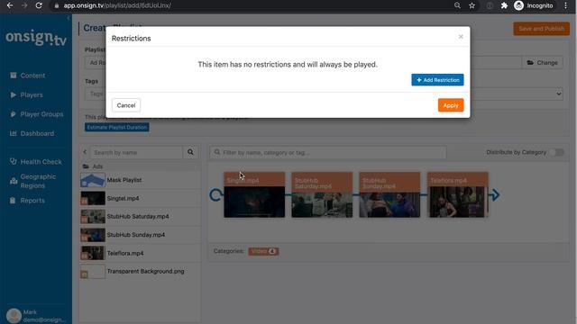
Task: Select the StubHub Sunday.mp4 playlist card
Action: [x=389, y=194]
